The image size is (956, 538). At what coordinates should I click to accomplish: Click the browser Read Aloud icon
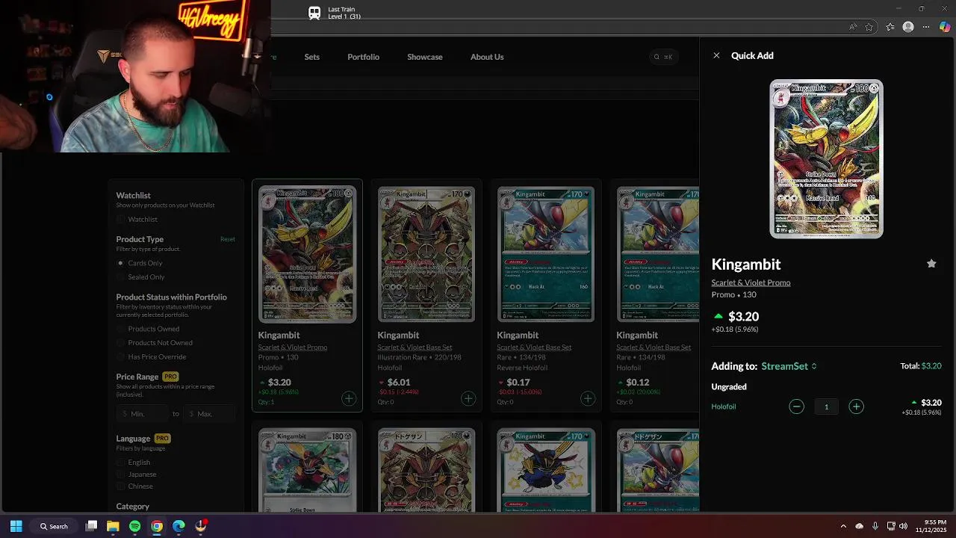tap(853, 27)
